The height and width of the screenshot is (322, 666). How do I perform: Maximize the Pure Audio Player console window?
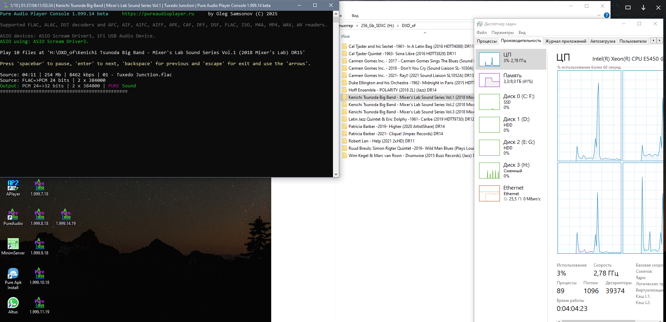point(315,5)
